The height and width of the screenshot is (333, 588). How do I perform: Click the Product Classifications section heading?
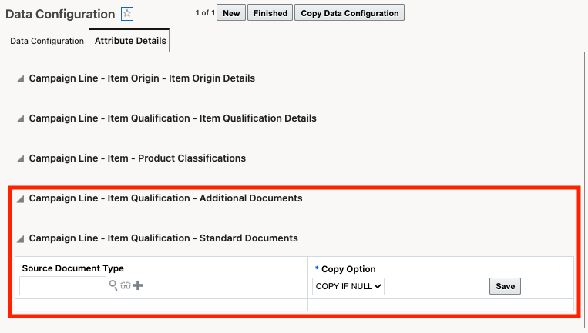pyautogui.click(x=137, y=158)
